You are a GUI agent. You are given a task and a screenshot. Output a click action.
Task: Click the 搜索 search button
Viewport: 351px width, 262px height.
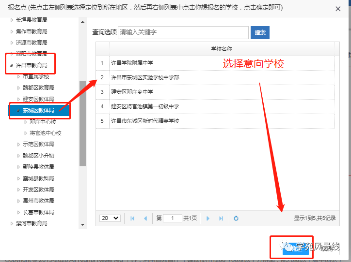tap(260, 32)
